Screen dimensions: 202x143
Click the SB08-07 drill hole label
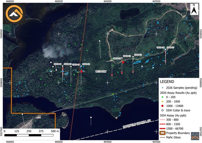coord(170,47)
